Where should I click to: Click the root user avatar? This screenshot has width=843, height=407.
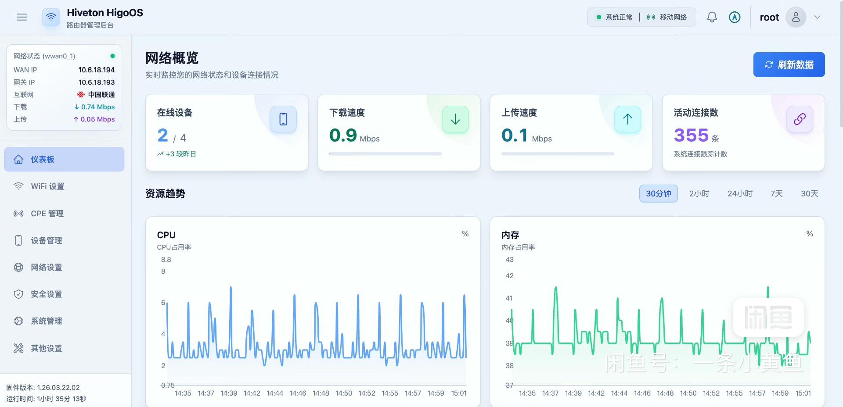[x=796, y=18]
